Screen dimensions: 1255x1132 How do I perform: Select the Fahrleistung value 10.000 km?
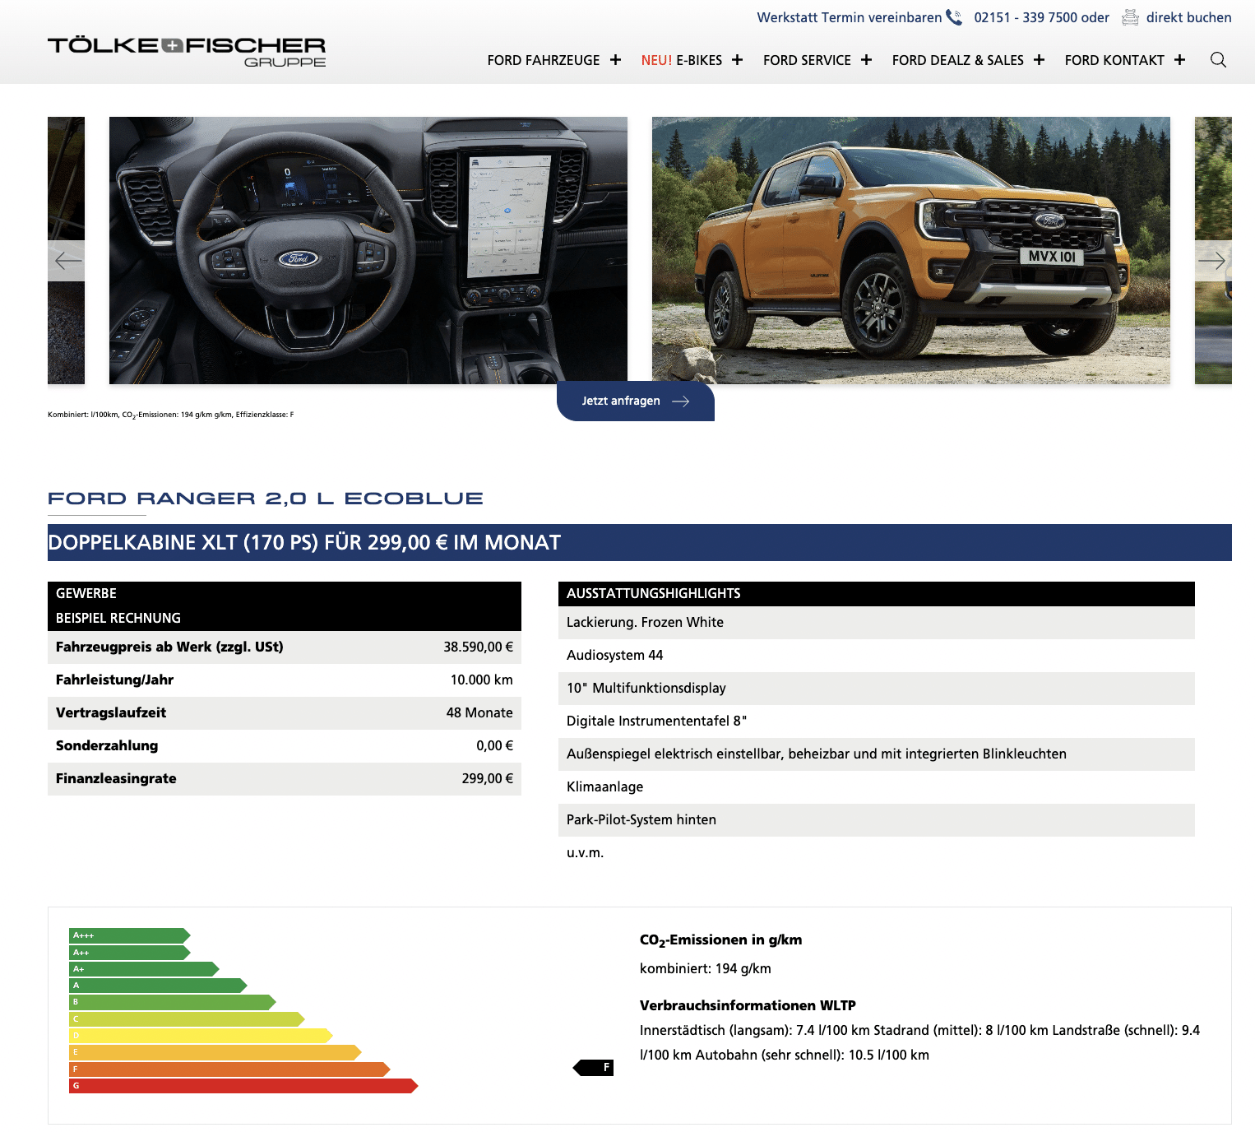tap(481, 680)
